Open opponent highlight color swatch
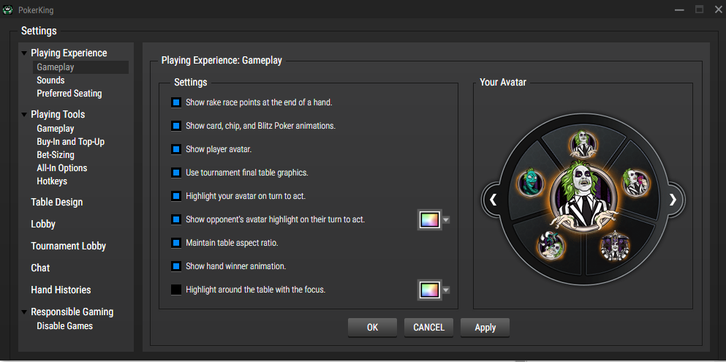Viewport: 726px width, 362px height. click(429, 219)
